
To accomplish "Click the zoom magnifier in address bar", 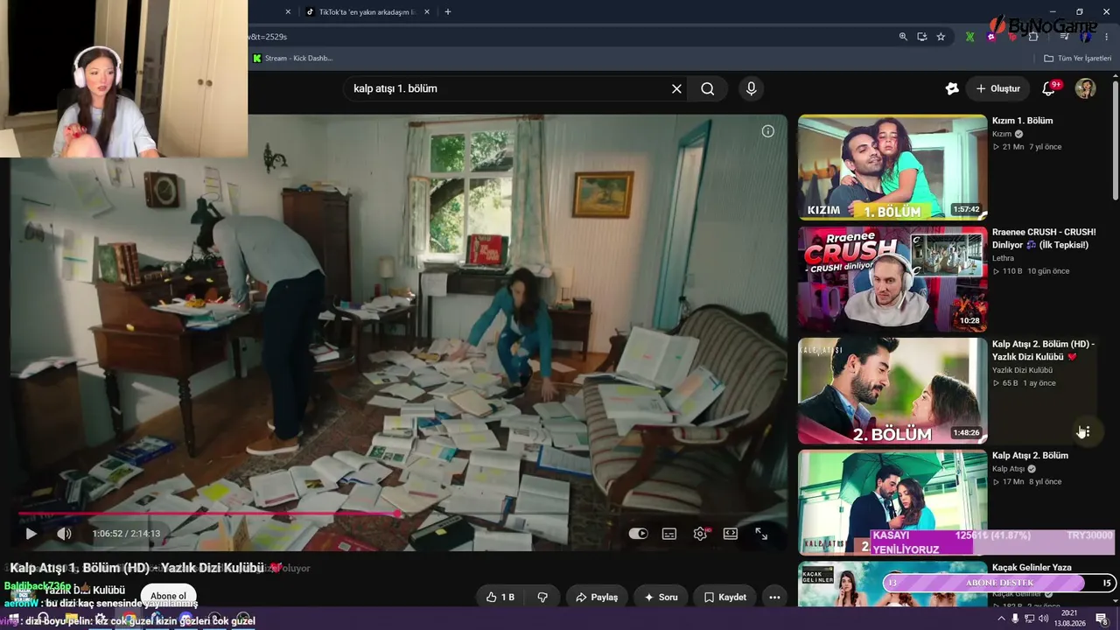I will (903, 37).
